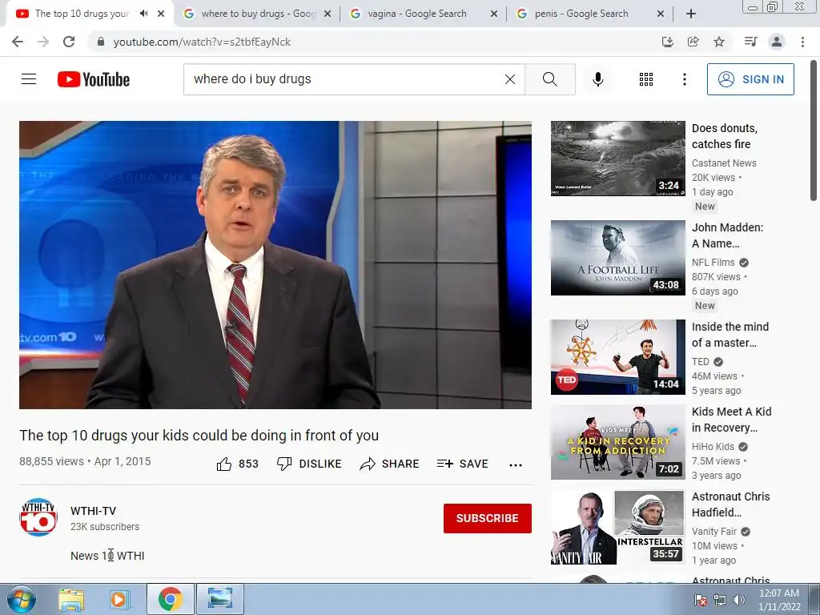The width and height of the screenshot is (820, 615).
Task: View site info via padlock icon
Action: click(x=101, y=42)
